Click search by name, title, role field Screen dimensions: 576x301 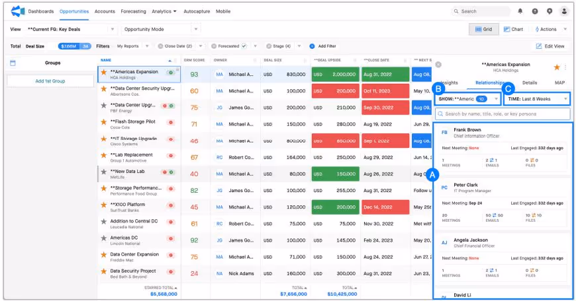[503, 114]
